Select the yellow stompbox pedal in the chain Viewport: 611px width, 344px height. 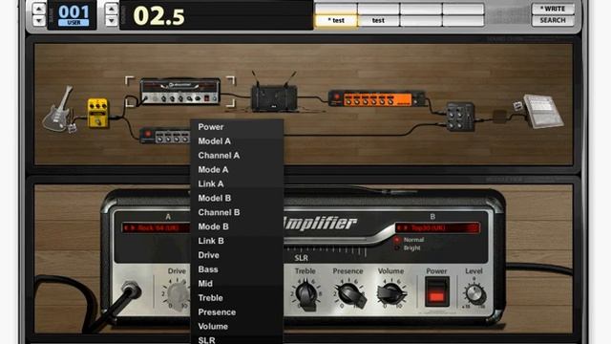tap(97, 113)
